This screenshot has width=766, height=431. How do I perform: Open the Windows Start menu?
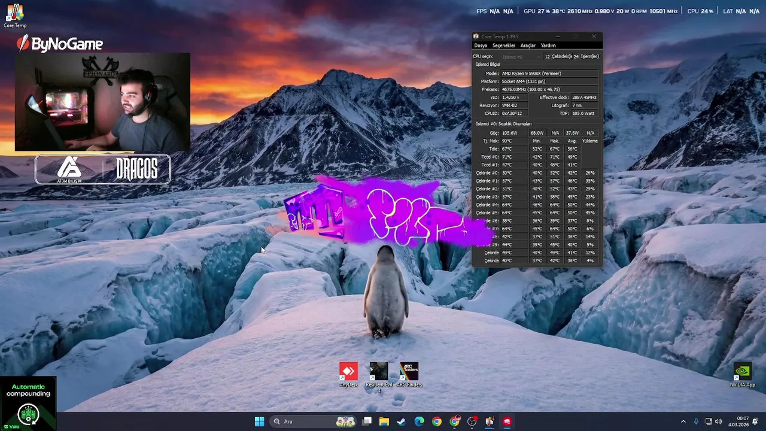coord(259,421)
